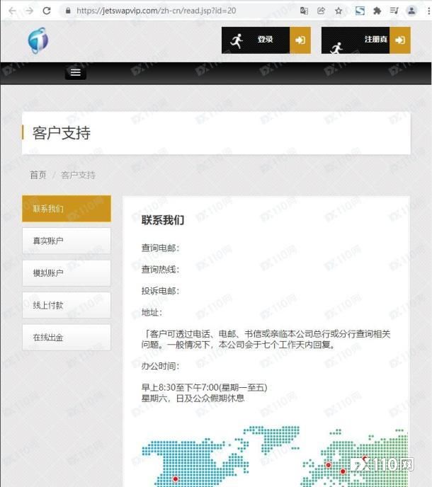The image size is (432, 487).
Task: Click the browser back arrow
Action: [13, 11]
